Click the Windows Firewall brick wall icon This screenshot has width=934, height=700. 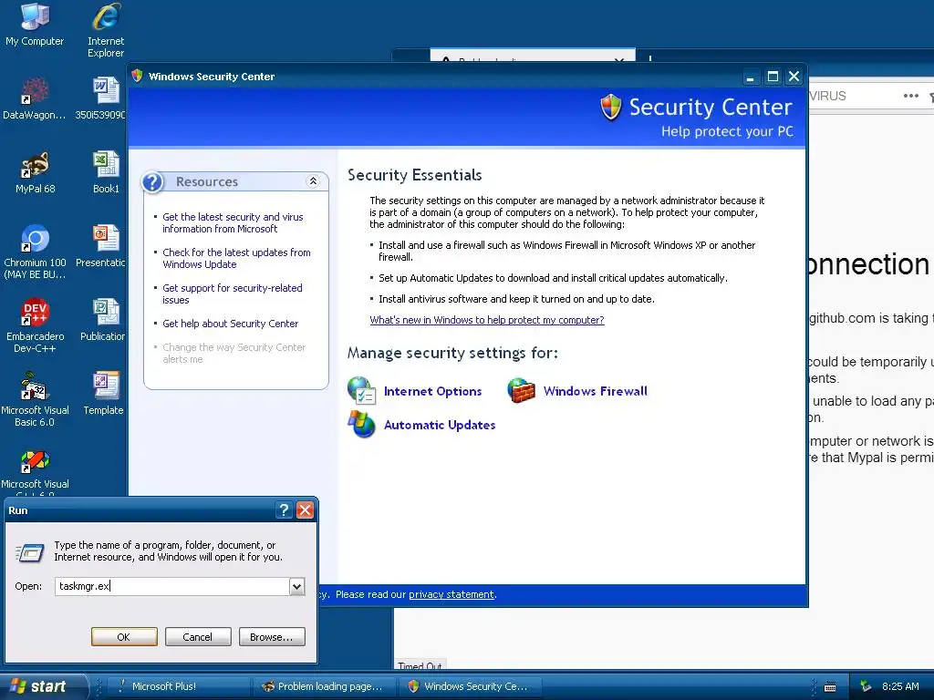point(521,391)
